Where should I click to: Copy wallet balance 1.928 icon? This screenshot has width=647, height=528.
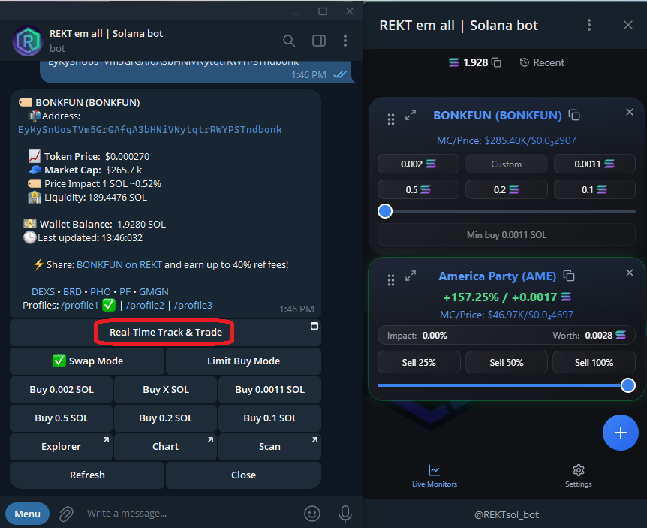pyautogui.click(x=496, y=62)
